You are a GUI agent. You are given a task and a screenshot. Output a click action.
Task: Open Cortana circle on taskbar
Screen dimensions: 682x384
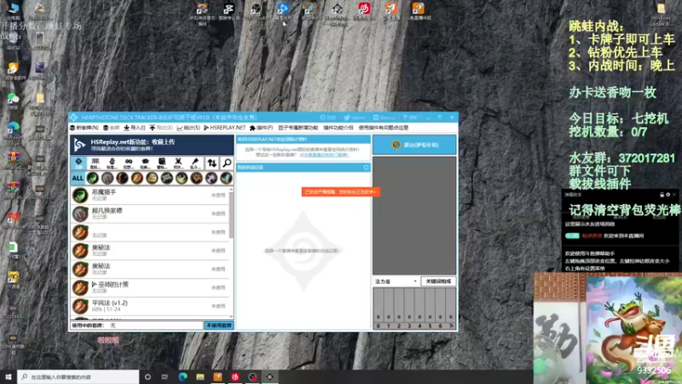pyautogui.click(x=147, y=377)
